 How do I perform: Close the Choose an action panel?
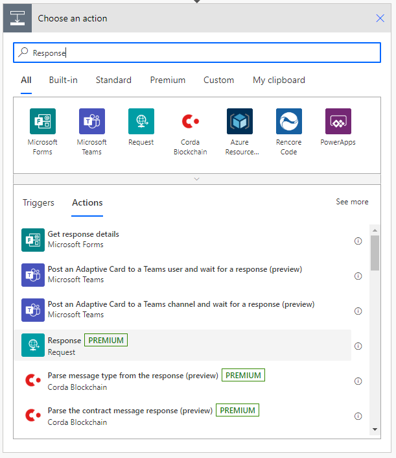[x=380, y=18]
